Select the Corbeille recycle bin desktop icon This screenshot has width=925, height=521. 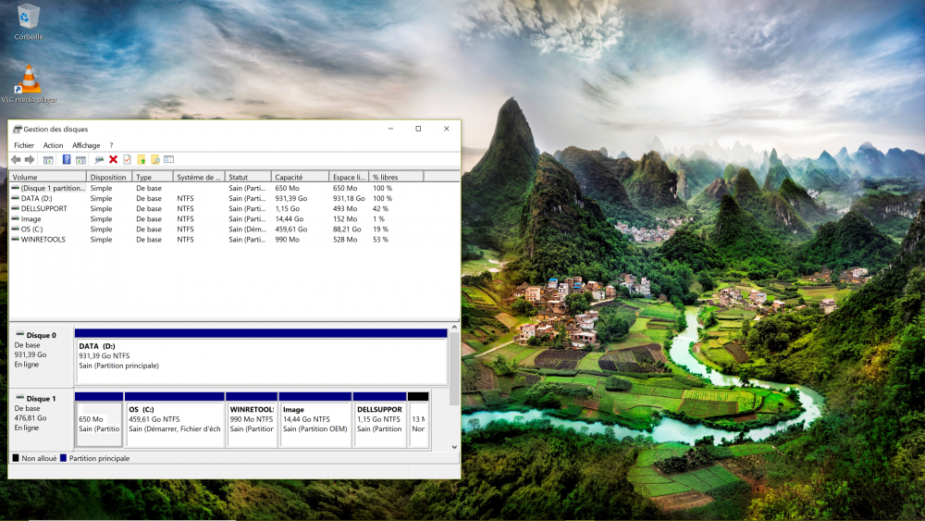[x=29, y=17]
